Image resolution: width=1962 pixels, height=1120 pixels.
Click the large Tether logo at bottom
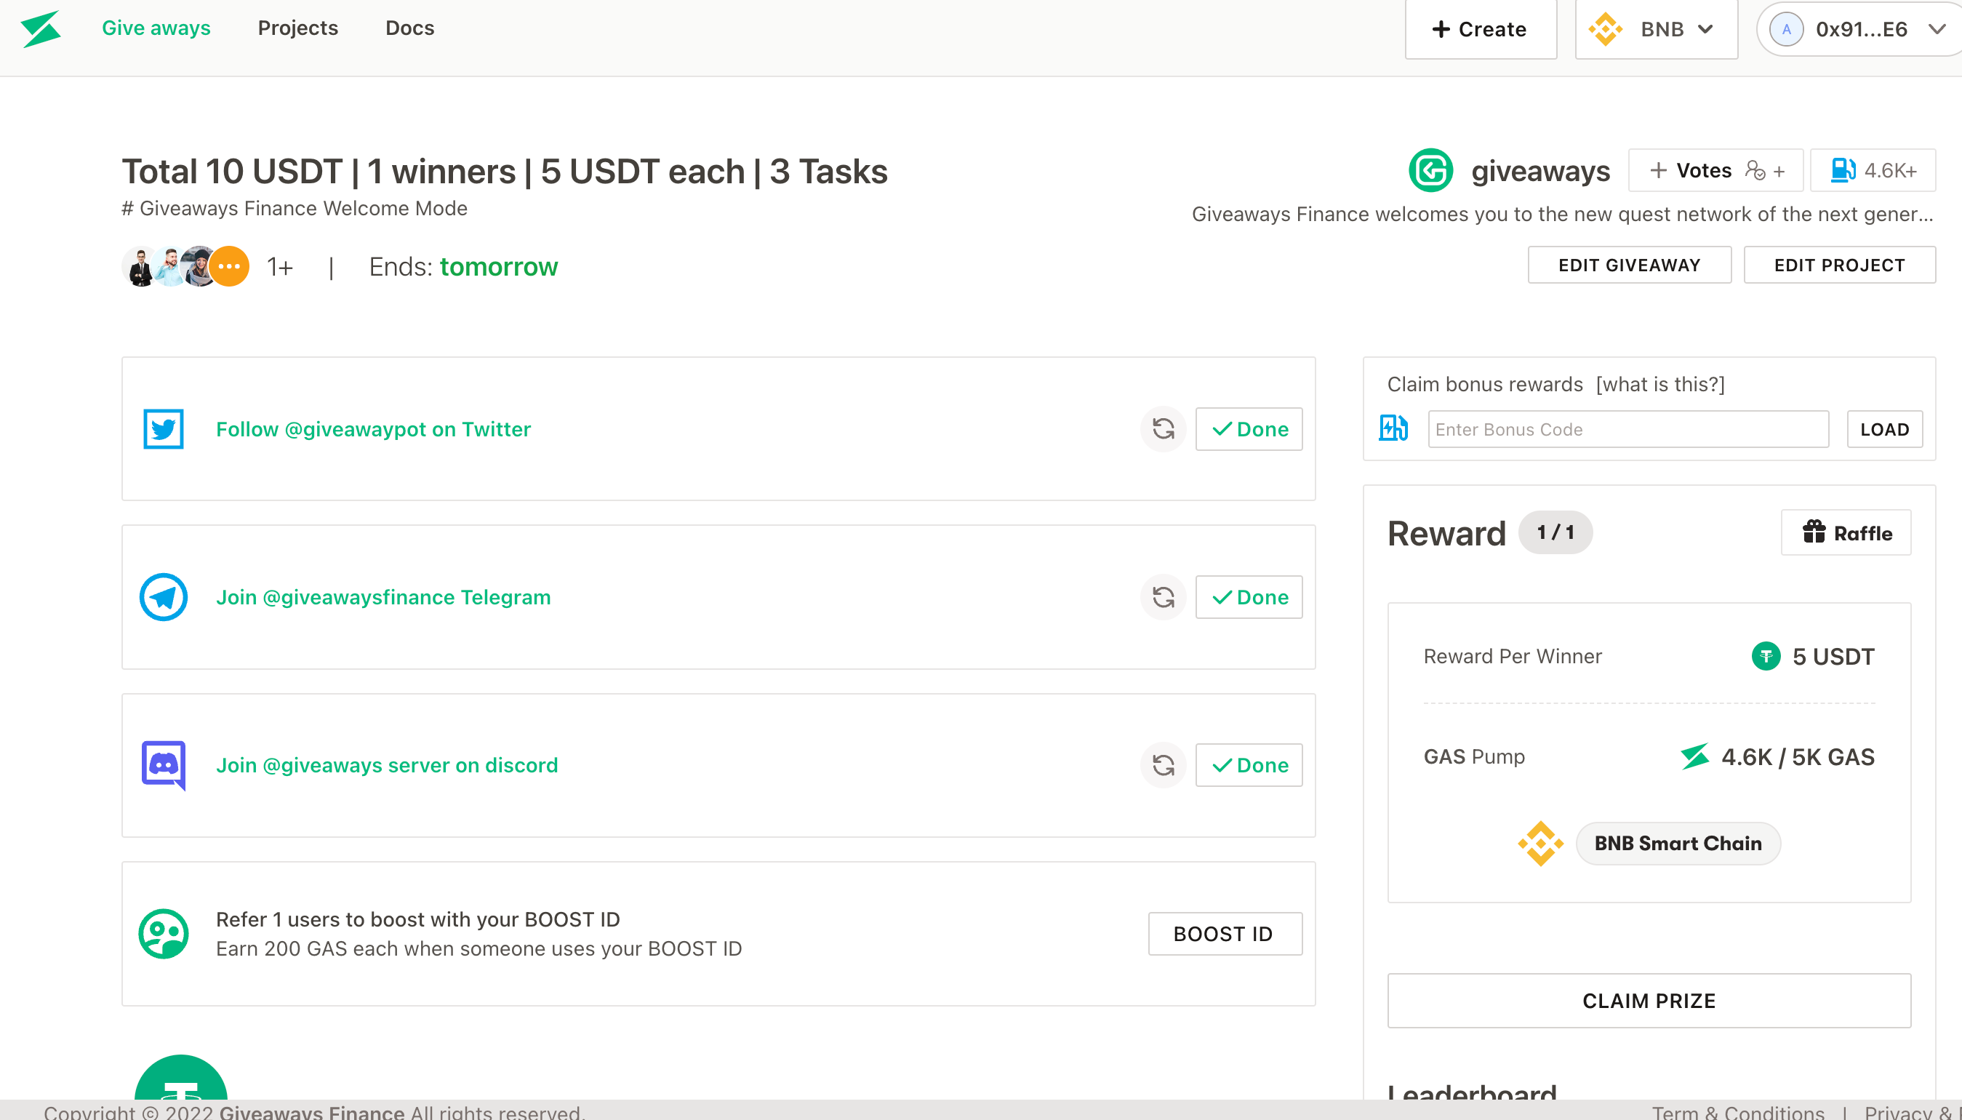181,1077
